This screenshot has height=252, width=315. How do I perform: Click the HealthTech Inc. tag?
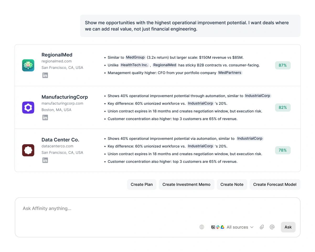[x=135, y=65]
